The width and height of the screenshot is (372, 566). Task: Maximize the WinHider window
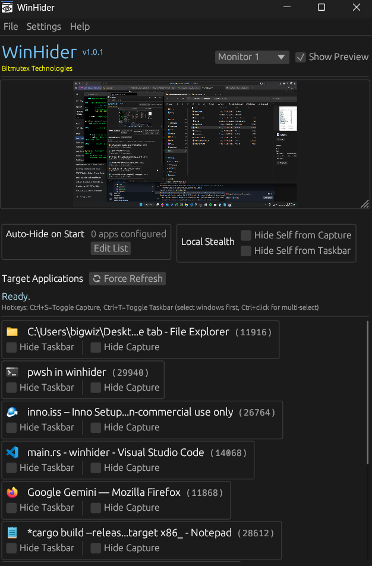click(321, 7)
